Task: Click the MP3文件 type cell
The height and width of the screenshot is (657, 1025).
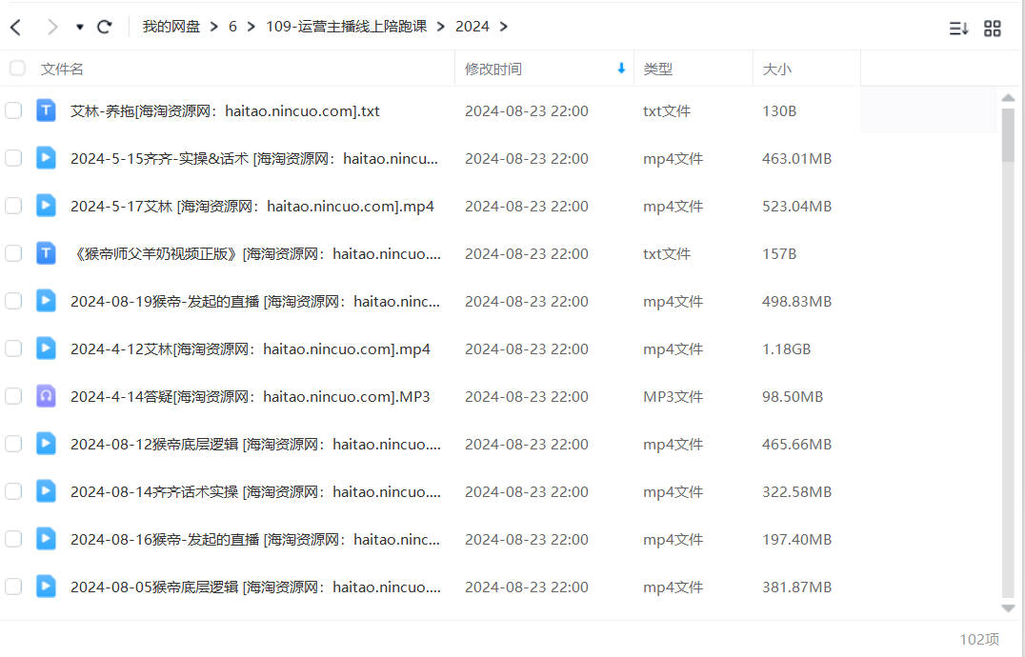Action: (673, 397)
